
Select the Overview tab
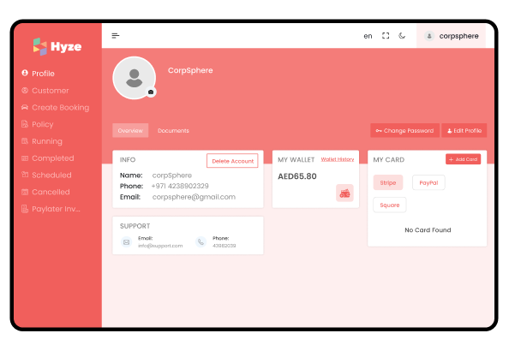pos(130,130)
